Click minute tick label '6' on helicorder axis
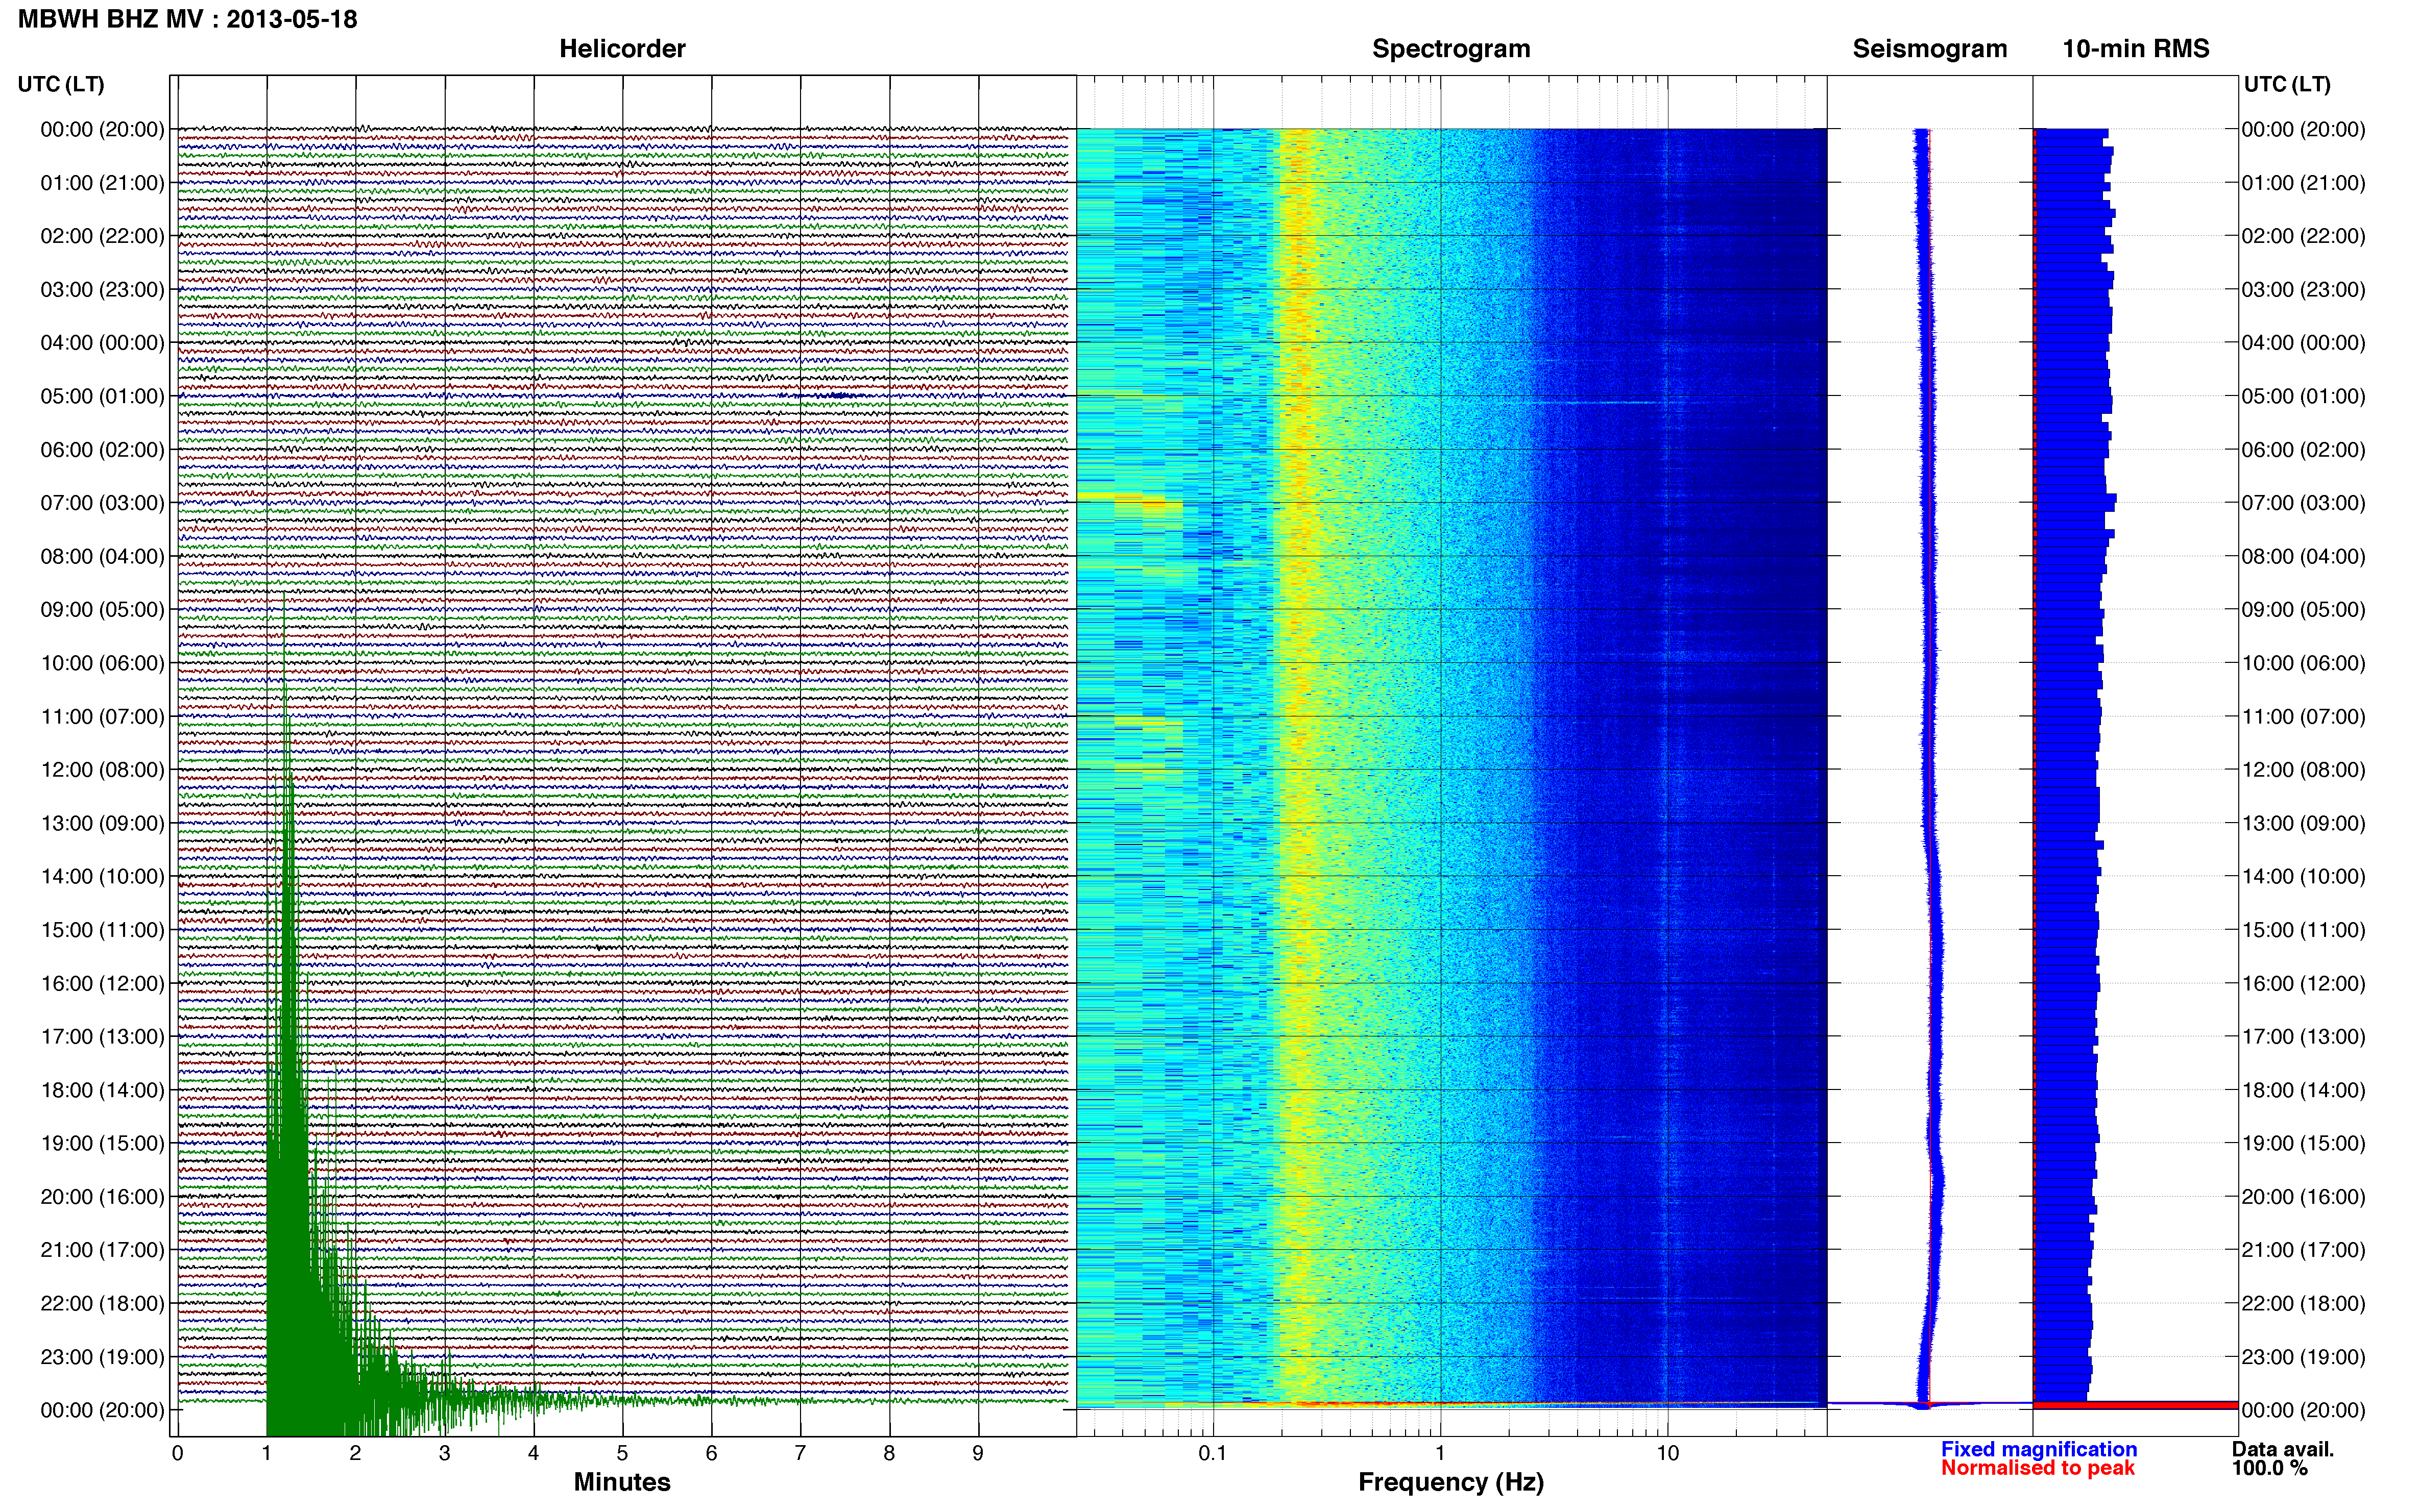The height and width of the screenshot is (1512, 2420). pos(711,1454)
